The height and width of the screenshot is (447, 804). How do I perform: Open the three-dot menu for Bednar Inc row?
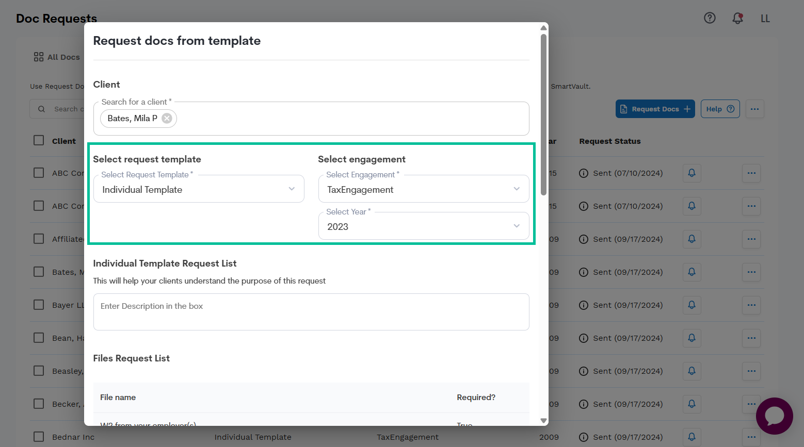[751, 437]
